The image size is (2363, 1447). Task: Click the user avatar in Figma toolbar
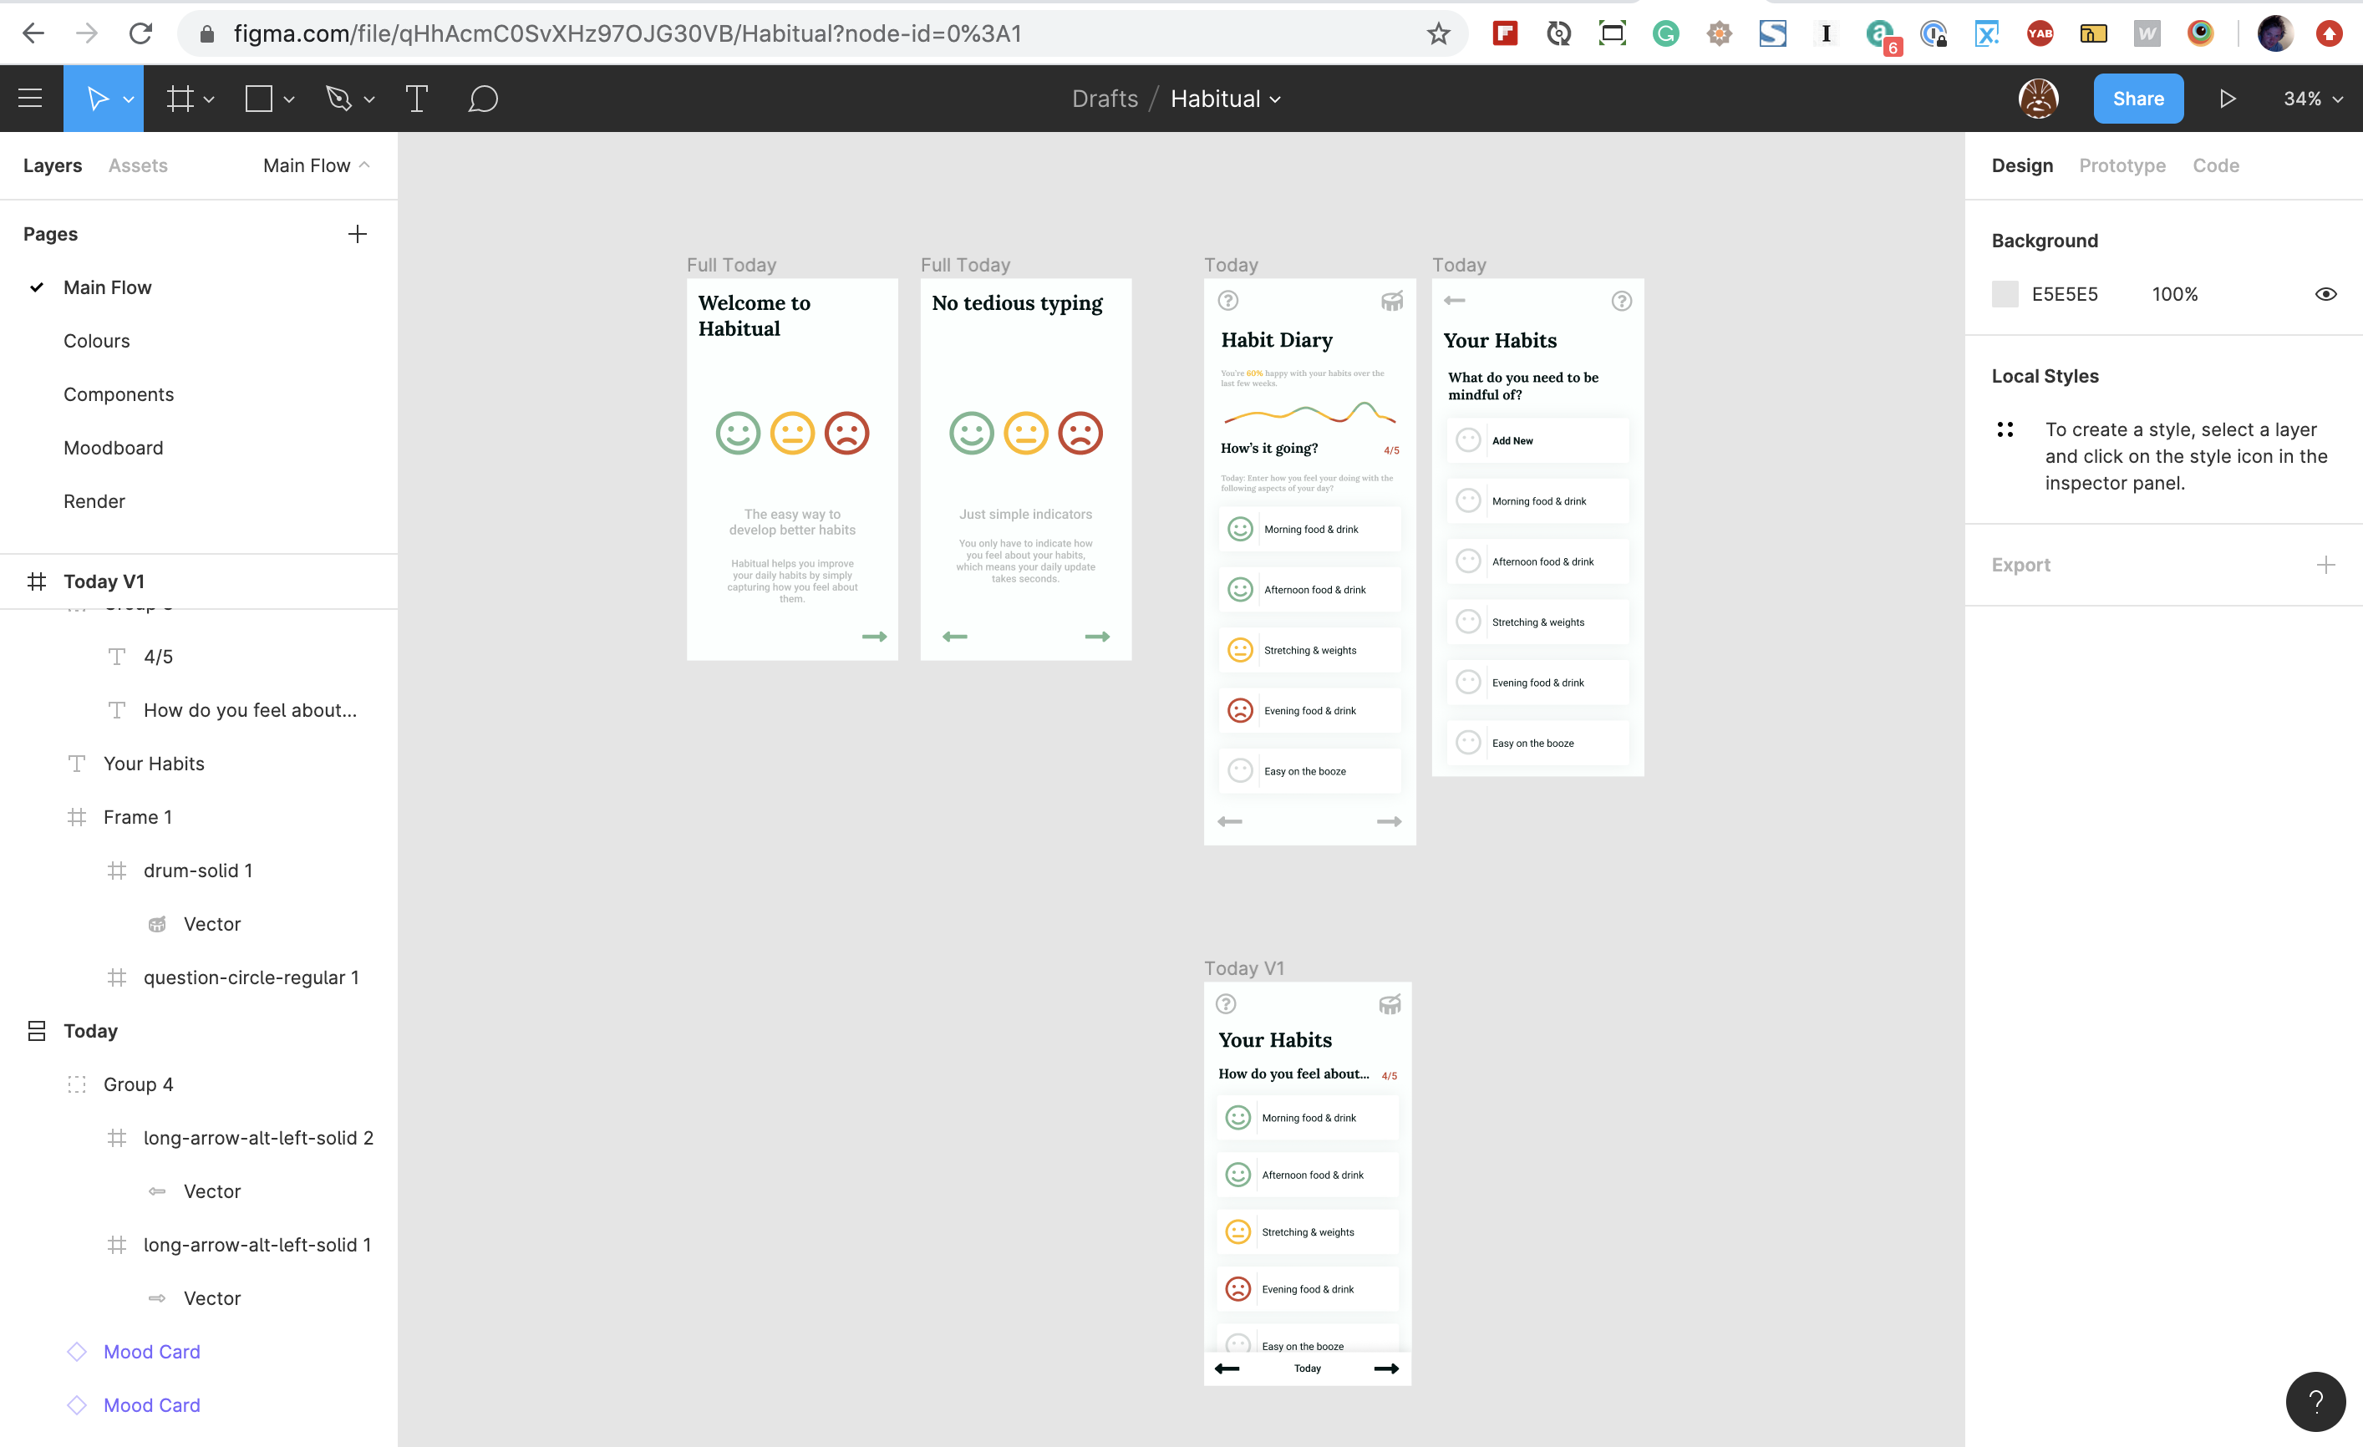pyautogui.click(x=2038, y=99)
